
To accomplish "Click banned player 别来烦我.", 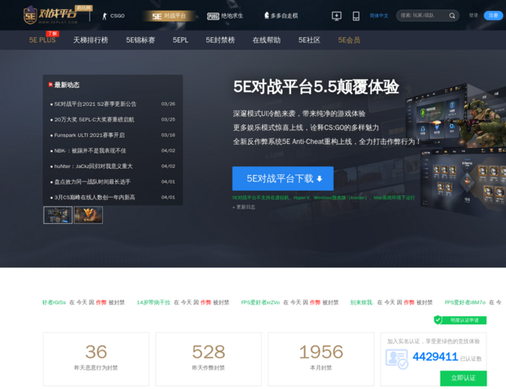I will coord(362,302).
